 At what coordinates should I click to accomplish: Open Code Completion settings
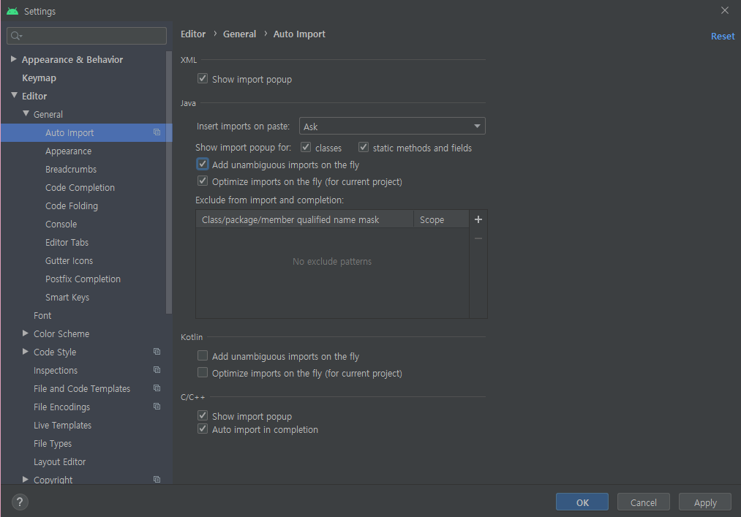(x=80, y=188)
